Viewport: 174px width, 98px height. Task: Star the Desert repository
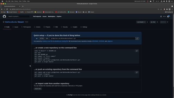pyautogui.click(x=153, y=22)
